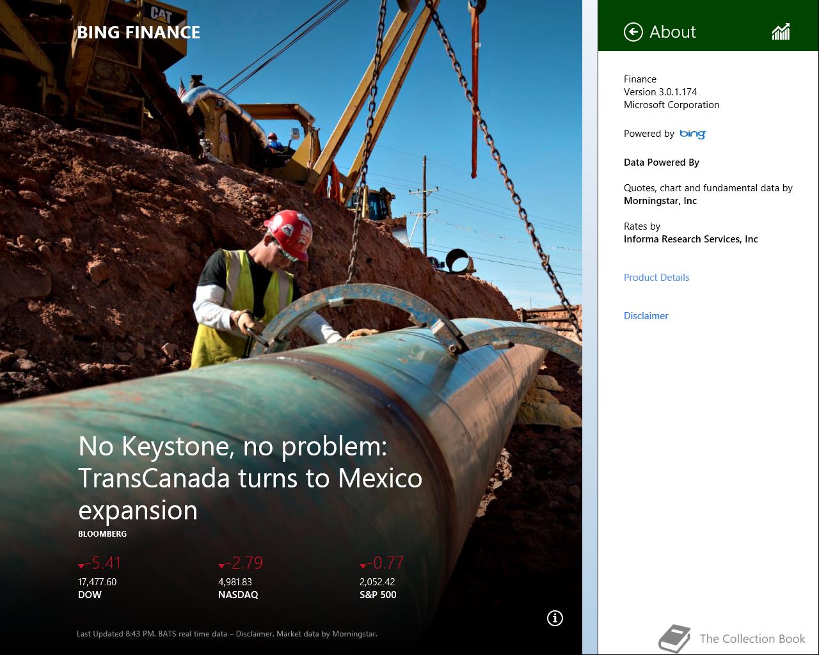The height and width of the screenshot is (655, 819).
Task: Click the back arrow in About panel
Action: [x=633, y=32]
